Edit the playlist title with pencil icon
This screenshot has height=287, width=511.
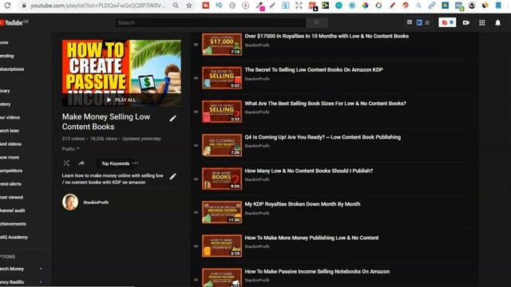coord(172,119)
